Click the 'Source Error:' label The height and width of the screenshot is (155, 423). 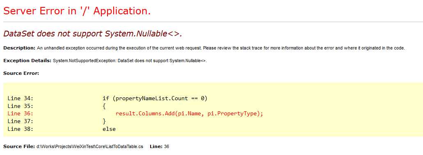[21, 73]
